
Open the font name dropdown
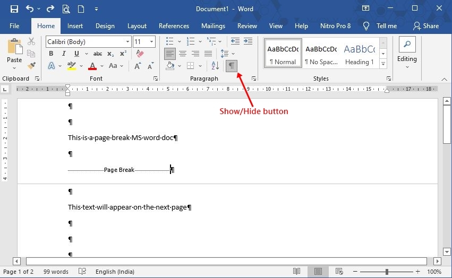(127, 42)
